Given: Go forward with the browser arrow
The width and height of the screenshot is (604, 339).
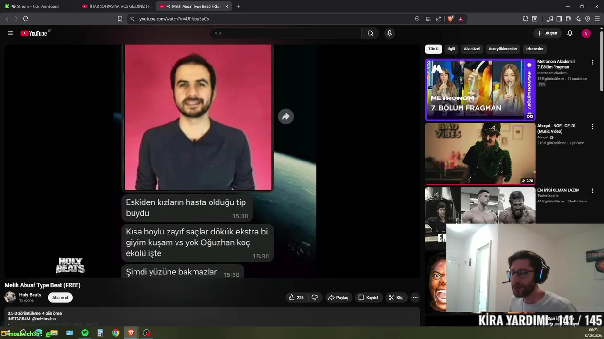Looking at the screenshot, I should tap(16, 19).
